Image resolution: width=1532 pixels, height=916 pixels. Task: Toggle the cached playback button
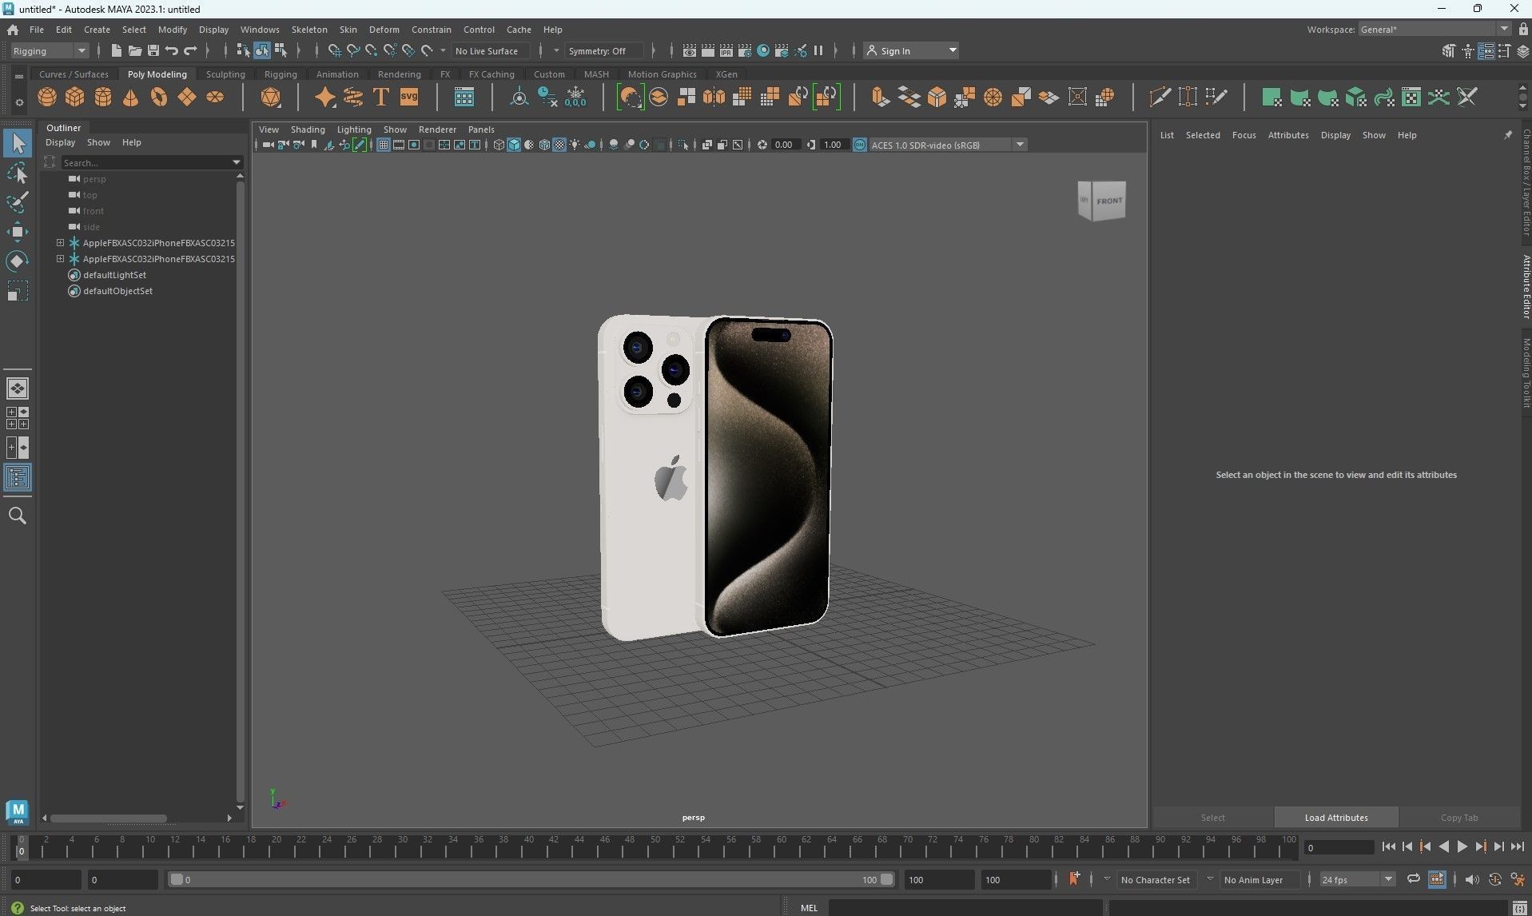pos(1436,879)
